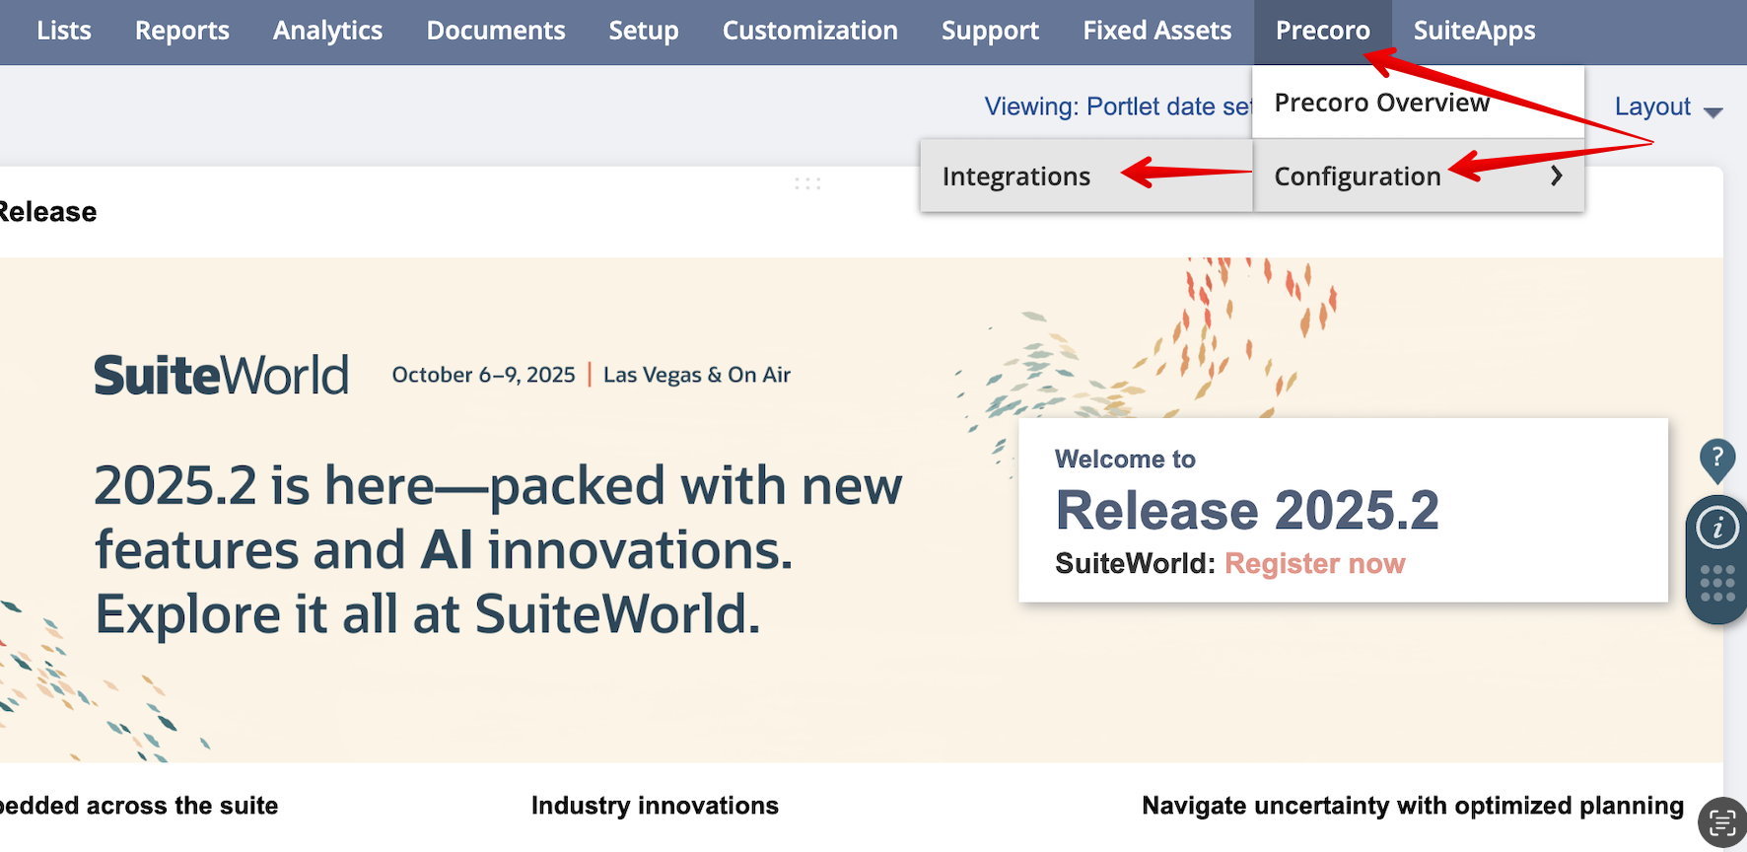Open the info circle icon

click(1717, 528)
